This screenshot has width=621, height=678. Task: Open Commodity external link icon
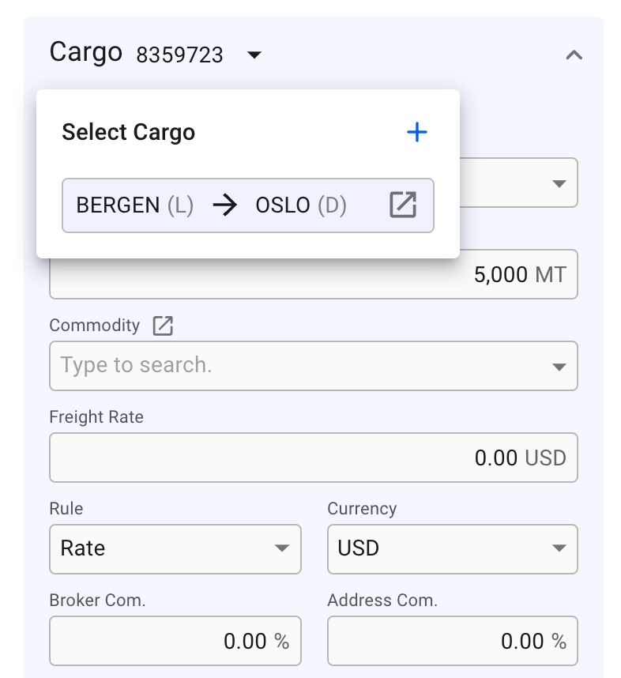[x=163, y=326]
